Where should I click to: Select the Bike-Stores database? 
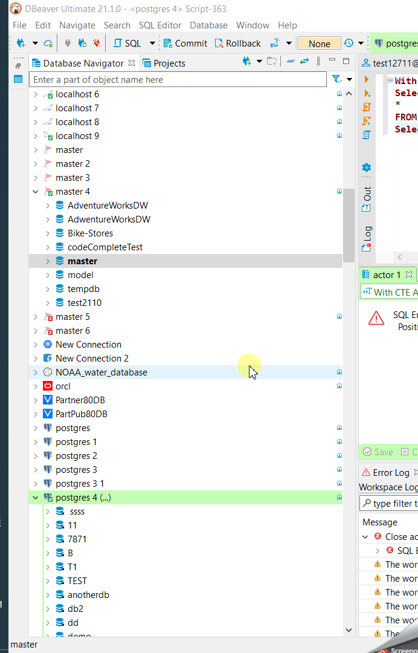[x=90, y=233]
